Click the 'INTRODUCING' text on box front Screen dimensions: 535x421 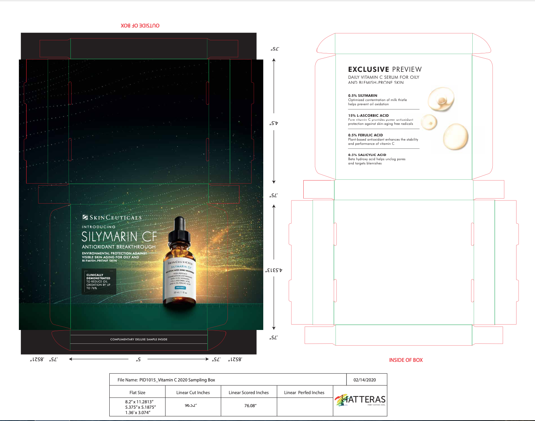click(x=99, y=227)
